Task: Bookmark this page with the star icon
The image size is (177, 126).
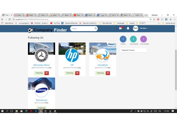Action: click(x=154, y=19)
